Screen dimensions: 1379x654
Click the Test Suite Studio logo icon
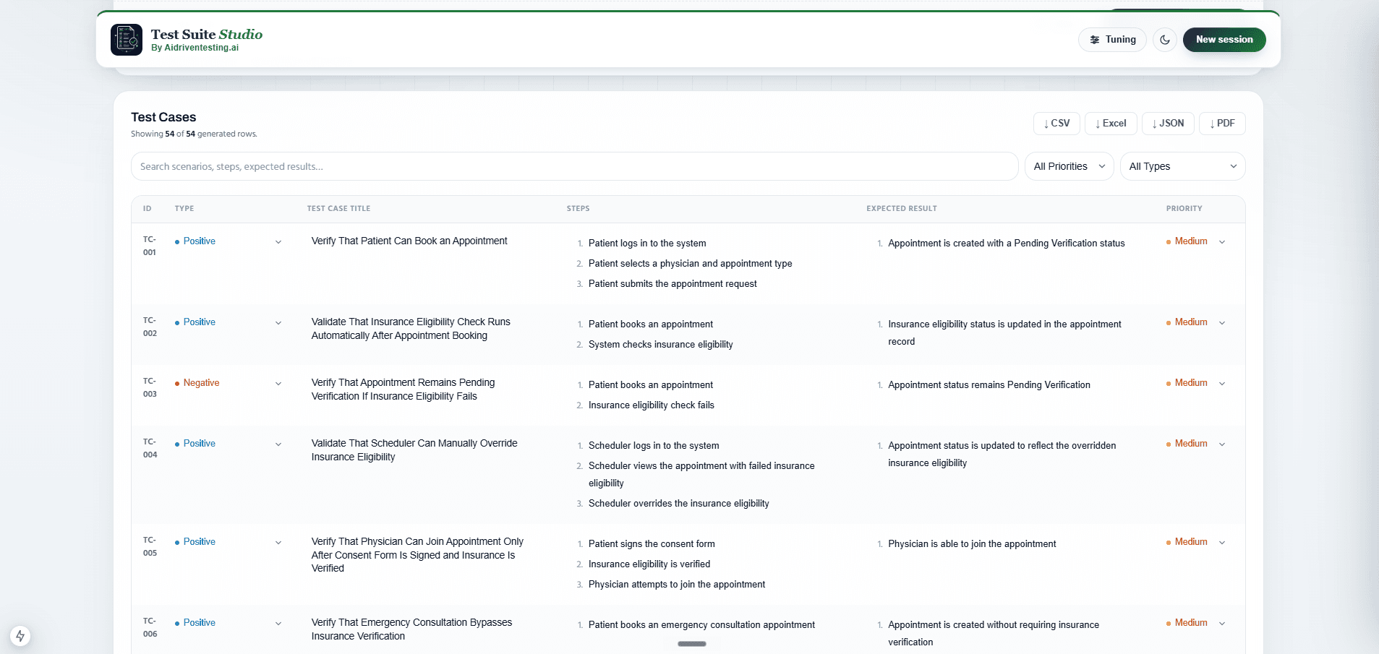127,40
